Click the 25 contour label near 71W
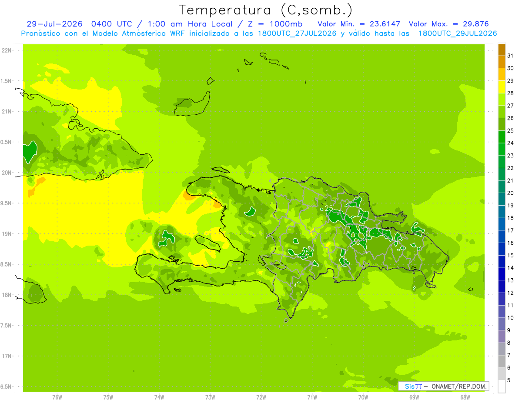This screenshot has height=403, width=522. 306,253
